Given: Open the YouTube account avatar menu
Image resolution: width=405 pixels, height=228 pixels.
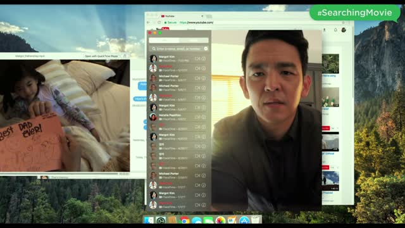Looking at the screenshot, I should [344, 30].
